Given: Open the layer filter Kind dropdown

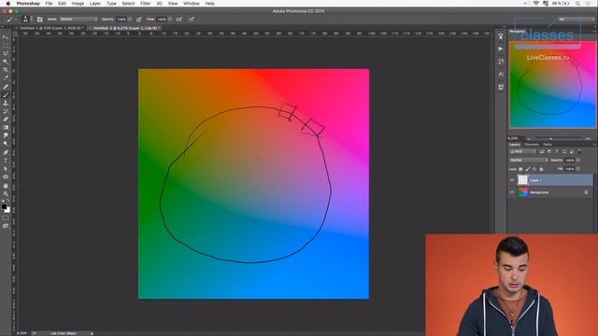Looking at the screenshot, I should tap(523, 151).
